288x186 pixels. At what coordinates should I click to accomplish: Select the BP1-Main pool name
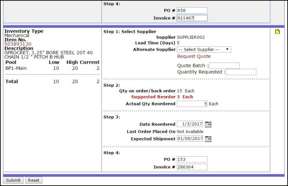tap(16, 68)
